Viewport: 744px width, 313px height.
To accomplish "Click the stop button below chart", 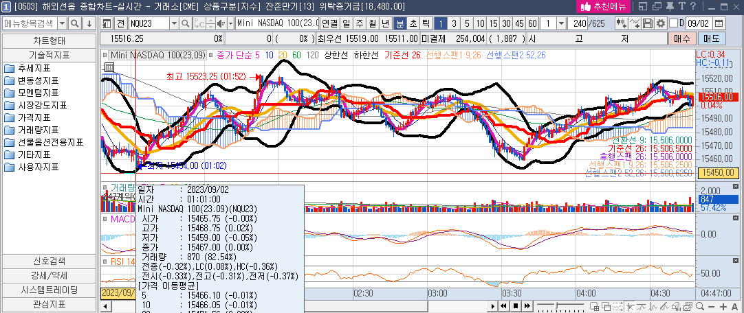I will tap(515, 306).
